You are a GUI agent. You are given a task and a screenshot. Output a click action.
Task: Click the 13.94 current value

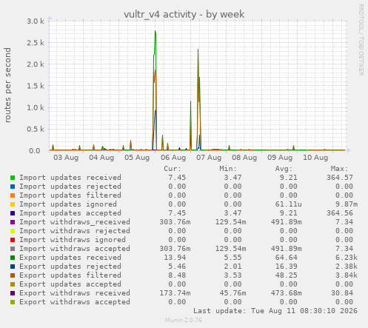click(x=175, y=258)
